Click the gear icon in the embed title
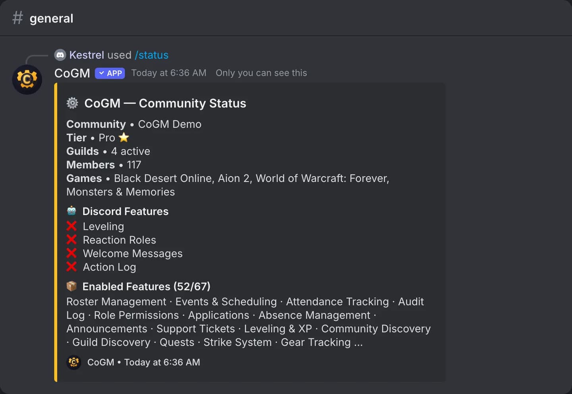Viewport: 572px width, 394px height. (72, 103)
